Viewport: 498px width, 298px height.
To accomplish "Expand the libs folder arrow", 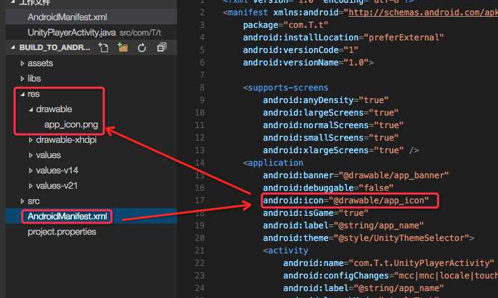I will point(22,79).
